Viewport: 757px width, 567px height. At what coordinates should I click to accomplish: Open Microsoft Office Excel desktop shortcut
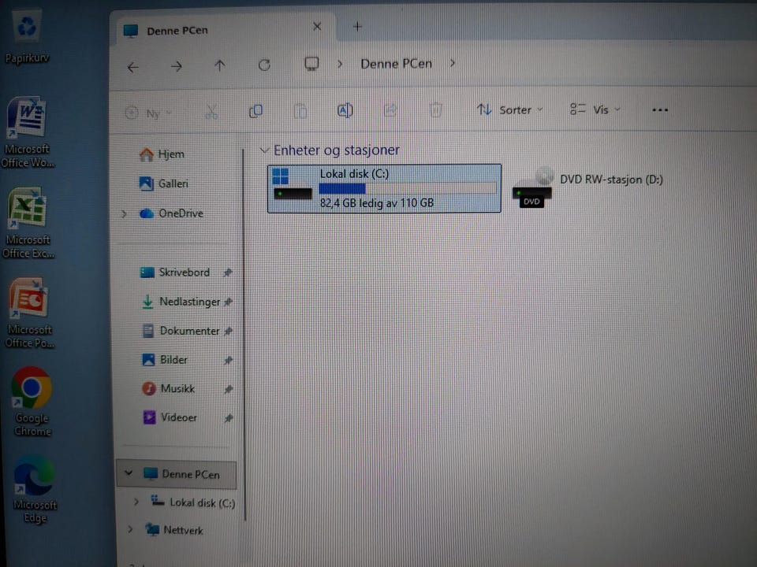click(x=28, y=223)
